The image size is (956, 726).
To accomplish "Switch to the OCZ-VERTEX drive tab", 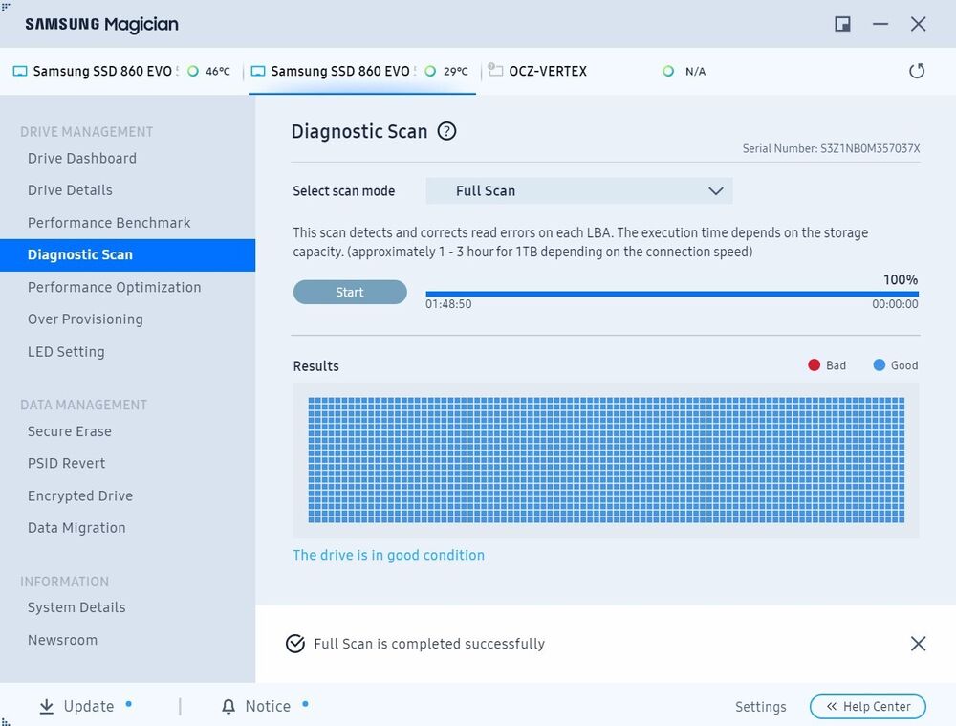I will (x=597, y=71).
